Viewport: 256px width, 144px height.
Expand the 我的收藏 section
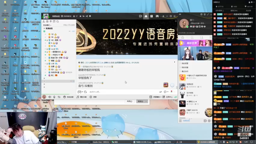(184, 67)
